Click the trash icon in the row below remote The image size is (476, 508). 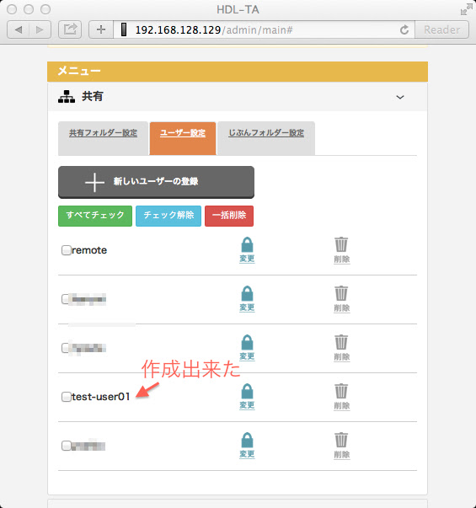[x=341, y=293]
